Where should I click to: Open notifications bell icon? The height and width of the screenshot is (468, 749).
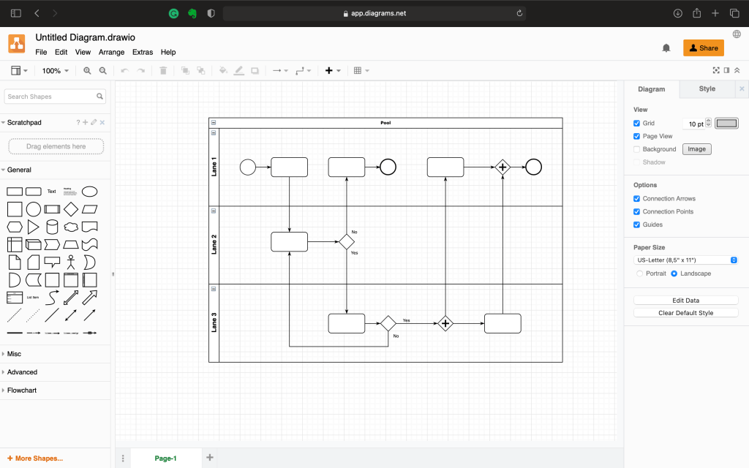[666, 48]
